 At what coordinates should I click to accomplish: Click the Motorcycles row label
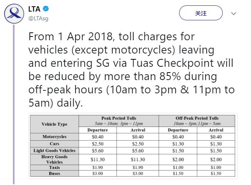click(54, 136)
